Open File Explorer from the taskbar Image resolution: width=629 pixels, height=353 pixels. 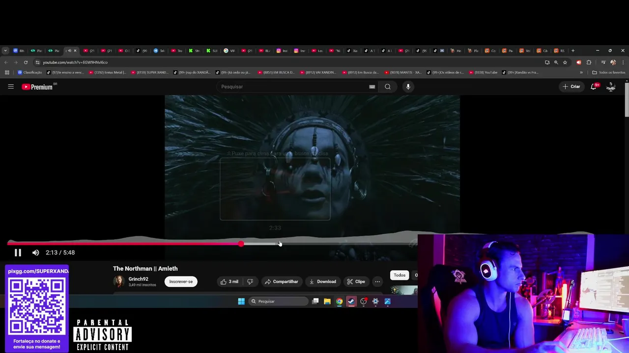click(x=327, y=302)
